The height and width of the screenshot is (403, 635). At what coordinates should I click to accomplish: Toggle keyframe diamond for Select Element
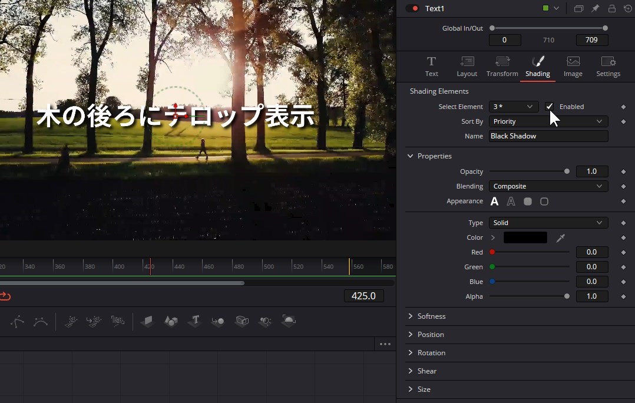623,107
